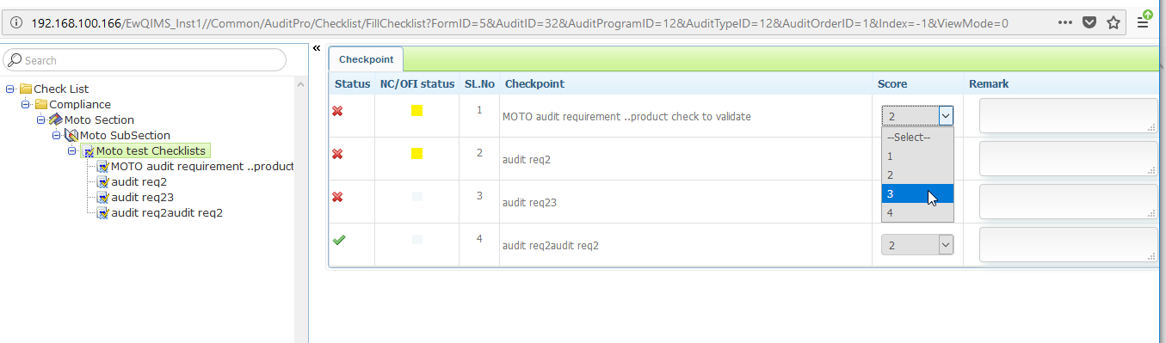Screen dimensions: 1166x343
Task: Bookmark this page with the star icon
Action: [1114, 23]
